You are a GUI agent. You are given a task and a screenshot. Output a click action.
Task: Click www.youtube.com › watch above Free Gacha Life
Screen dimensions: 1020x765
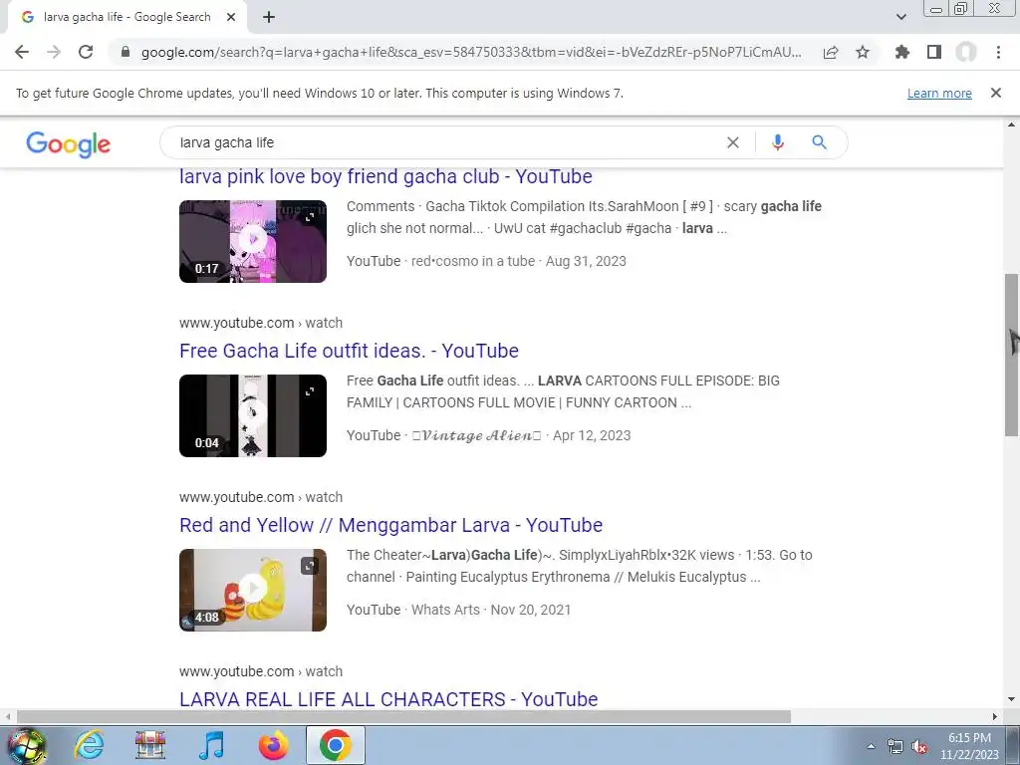(261, 323)
